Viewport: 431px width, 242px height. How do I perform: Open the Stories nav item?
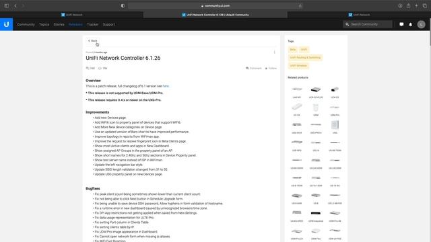59,24
